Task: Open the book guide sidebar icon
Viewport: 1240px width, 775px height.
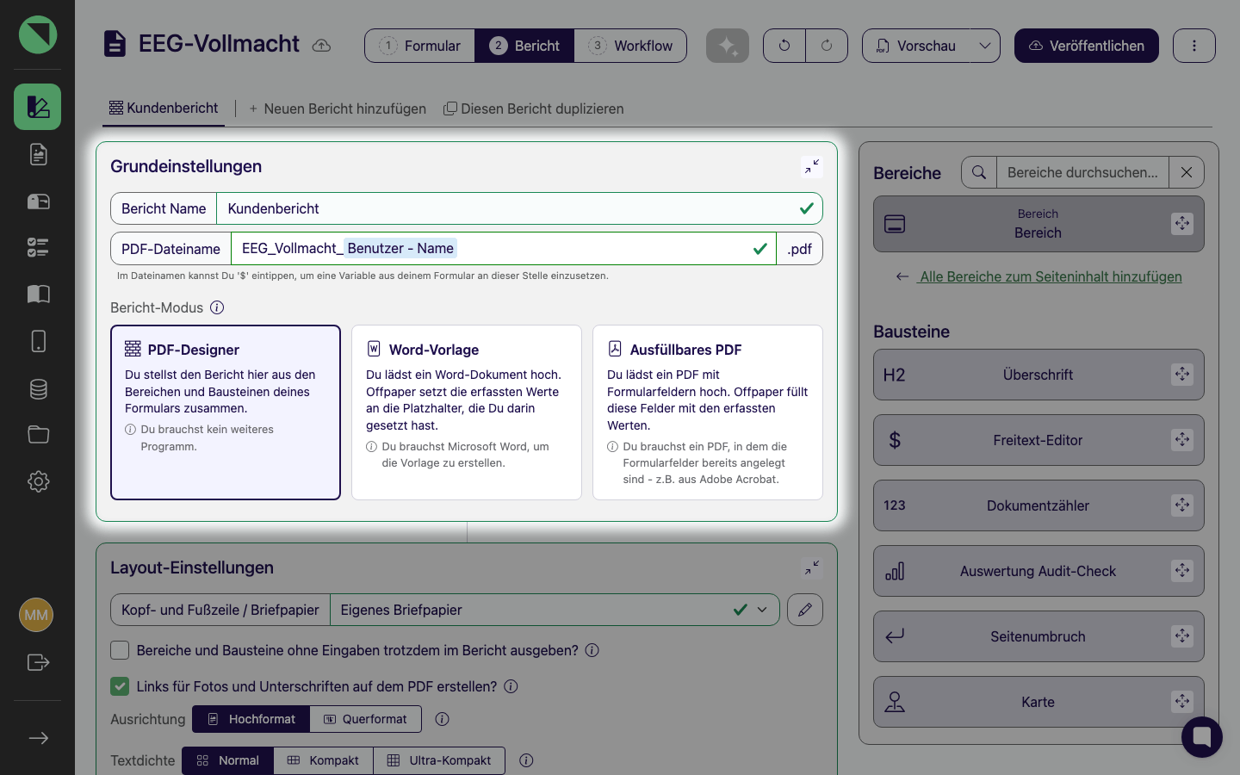Action: 38,294
